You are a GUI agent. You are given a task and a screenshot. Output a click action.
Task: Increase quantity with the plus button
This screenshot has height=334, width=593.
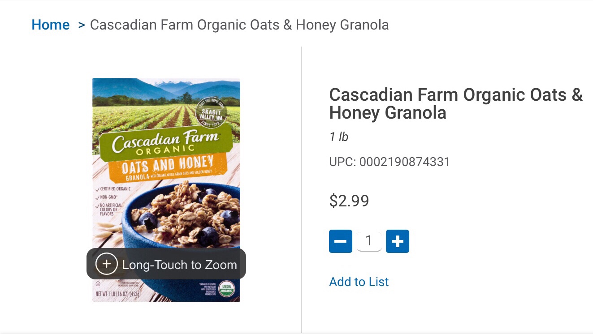tap(398, 241)
